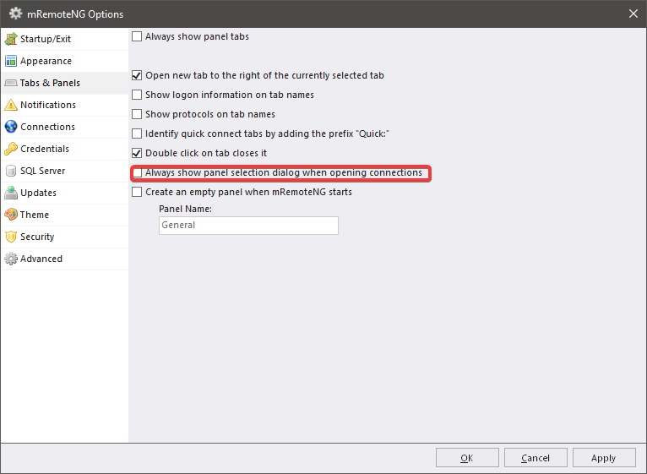
Task: Switch to the SQL Server page
Action: pyautogui.click(x=65, y=171)
